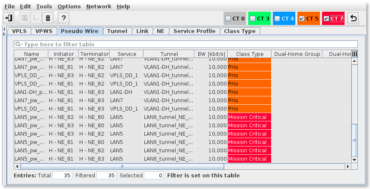370x189 pixels.
Task: Click the delete trash can icon
Action: (48, 18)
